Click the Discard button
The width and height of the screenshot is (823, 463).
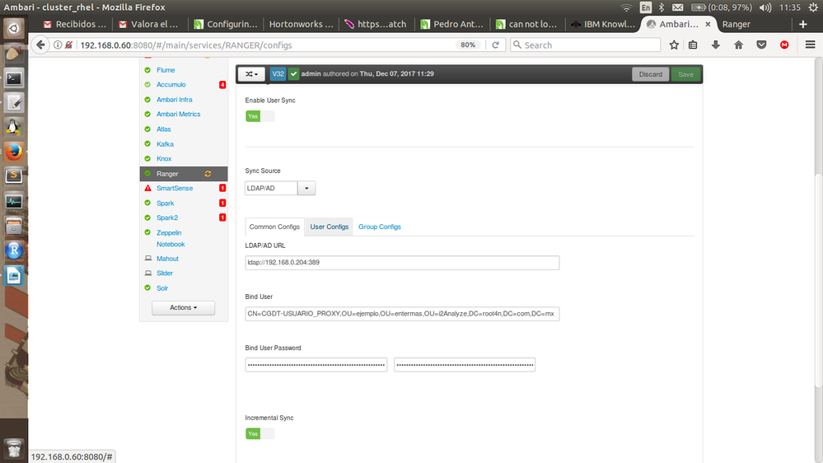coord(650,74)
